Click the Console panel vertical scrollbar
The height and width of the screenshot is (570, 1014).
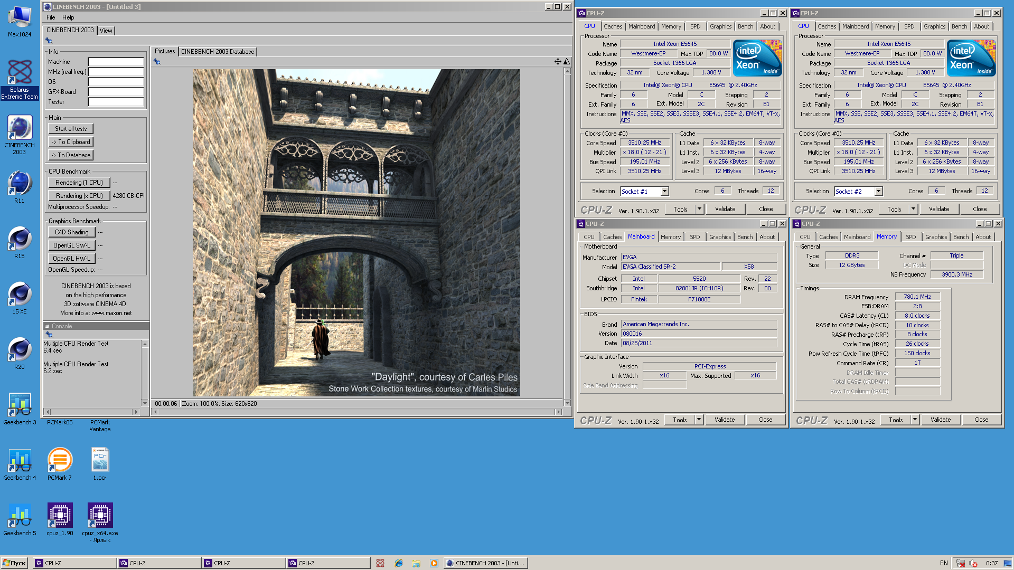(145, 374)
